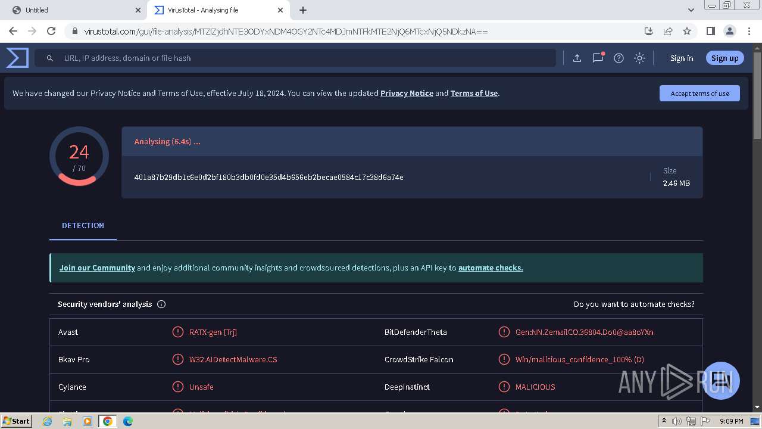Click the page vertical scrollbar
The width and height of the screenshot is (762, 429).
coord(757,95)
